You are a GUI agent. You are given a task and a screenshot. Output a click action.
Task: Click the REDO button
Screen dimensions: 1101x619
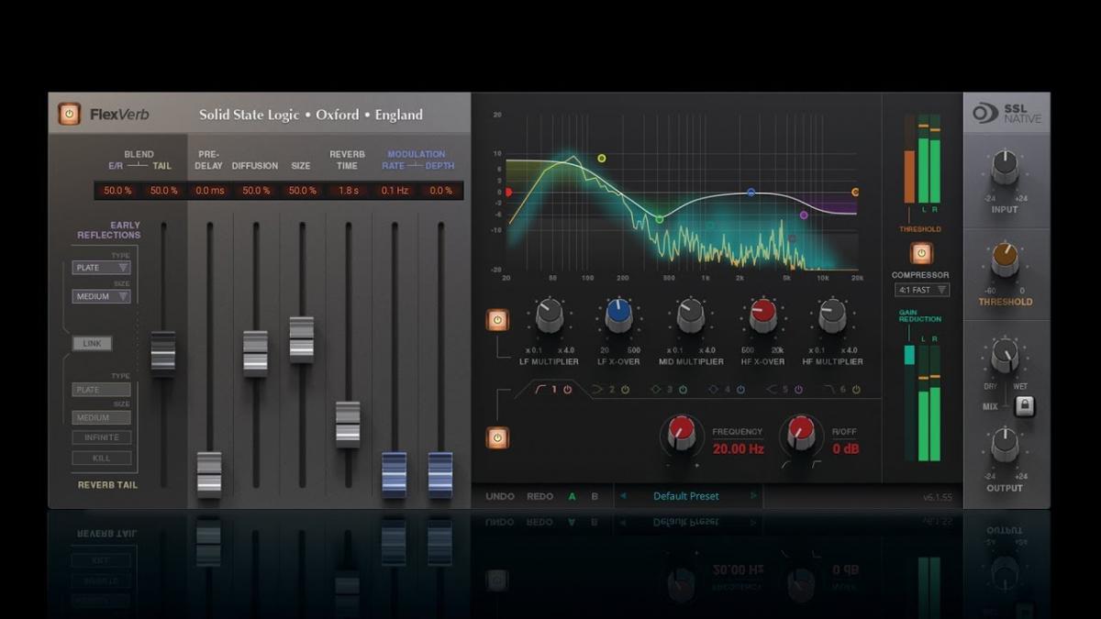tap(540, 496)
